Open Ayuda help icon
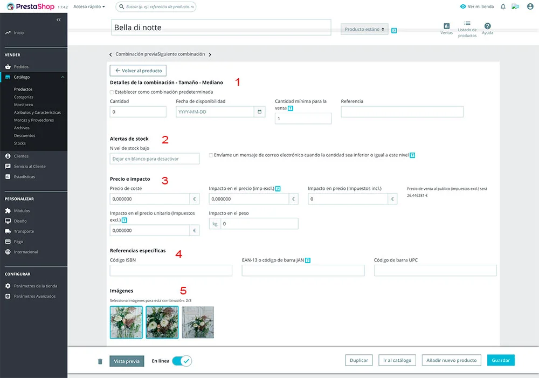Image resolution: width=539 pixels, height=378 pixels. point(487,26)
